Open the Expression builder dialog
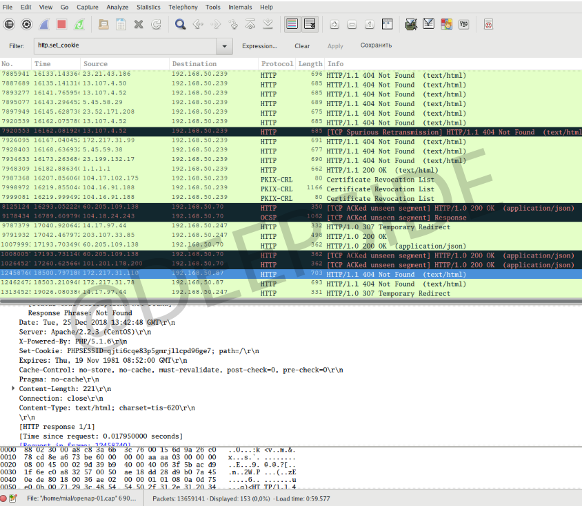582x506 pixels. coord(261,46)
